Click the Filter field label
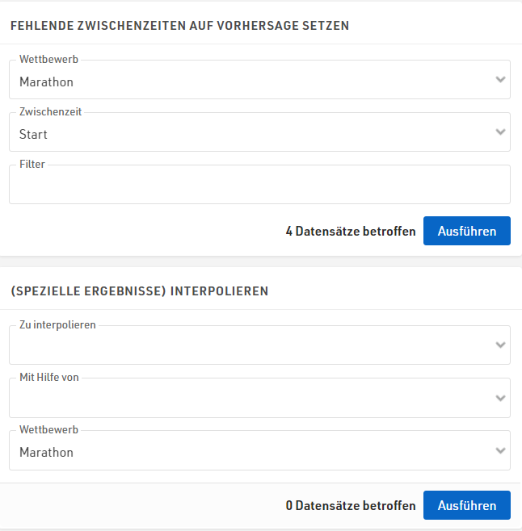Screen dimensions: 522x531 (32, 165)
